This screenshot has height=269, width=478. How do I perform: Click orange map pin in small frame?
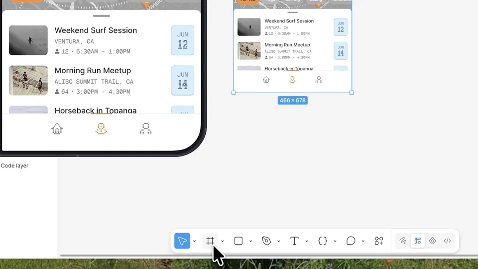292,80
